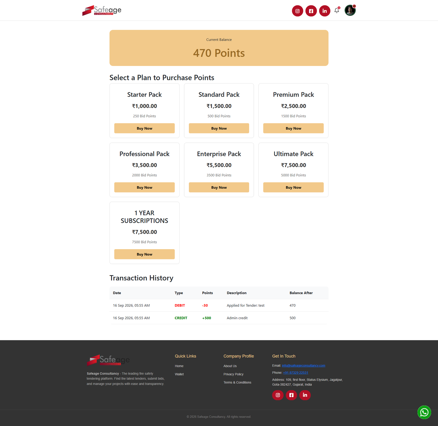Open About Us page link
This screenshot has height=426, width=438.
(x=230, y=366)
